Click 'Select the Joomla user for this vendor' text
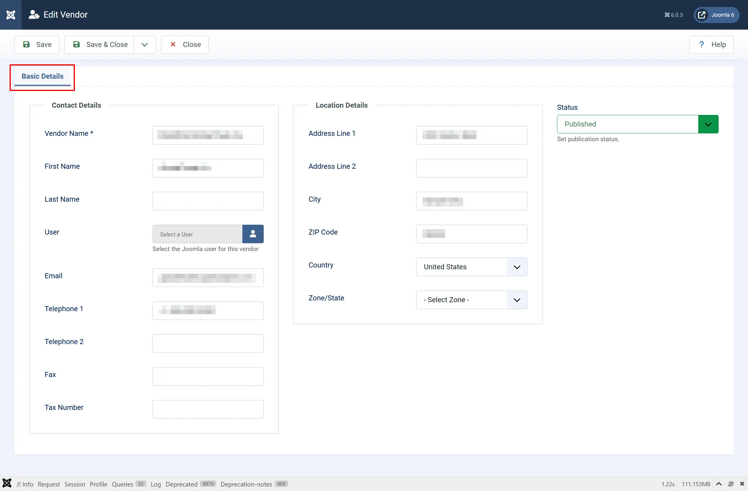The image size is (748, 491). pyautogui.click(x=206, y=249)
